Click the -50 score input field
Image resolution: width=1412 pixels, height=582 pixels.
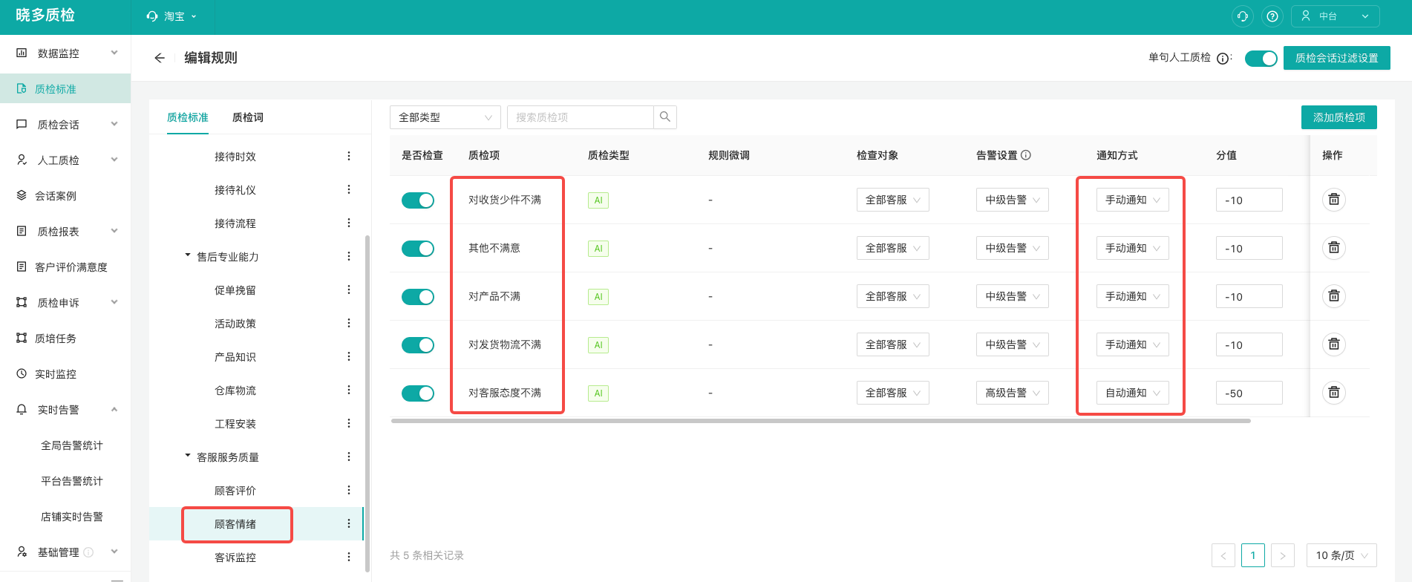pyautogui.click(x=1249, y=393)
